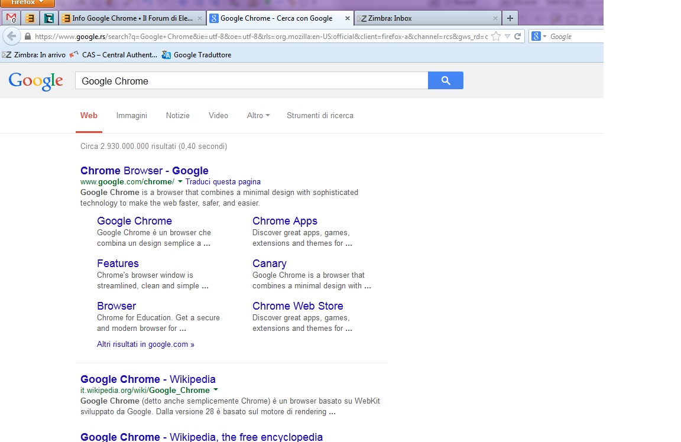The image size is (681, 442).
Task: Open a new tab with the plus button
Action: (510, 18)
